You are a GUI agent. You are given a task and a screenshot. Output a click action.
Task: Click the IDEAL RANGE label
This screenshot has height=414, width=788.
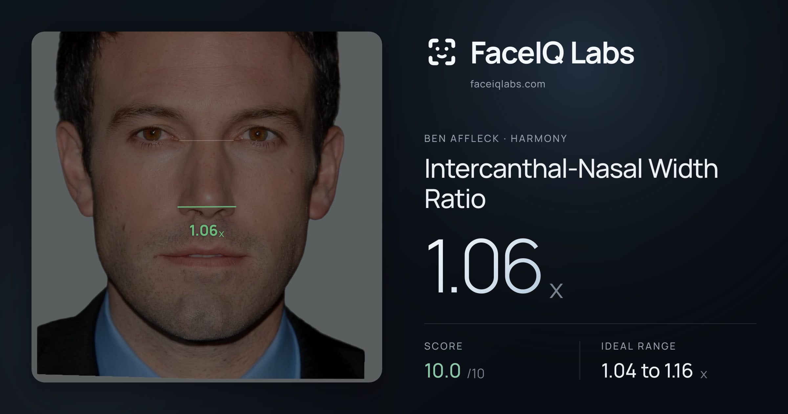click(638, 346)
